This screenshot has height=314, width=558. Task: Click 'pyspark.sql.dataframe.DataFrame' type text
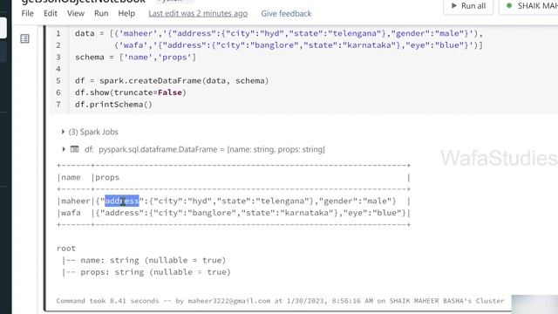tap(158, 149)
